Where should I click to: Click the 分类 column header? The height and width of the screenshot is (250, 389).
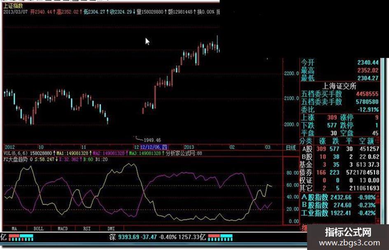pos(306,141)
